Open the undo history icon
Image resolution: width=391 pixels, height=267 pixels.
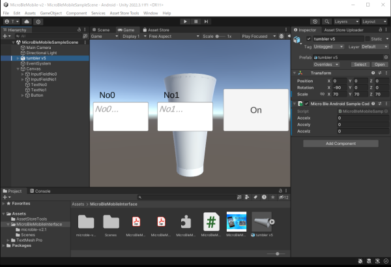314,22
